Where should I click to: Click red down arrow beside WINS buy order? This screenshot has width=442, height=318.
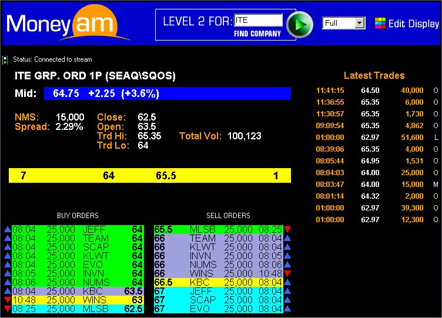[7, 300]
